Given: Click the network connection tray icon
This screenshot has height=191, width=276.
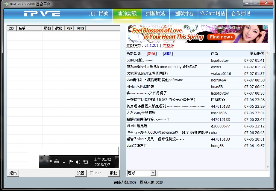Looking at the screenshot, I should coord(86,162).
